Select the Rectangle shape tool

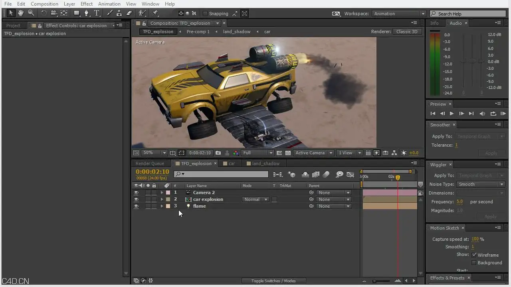point(77,13)
